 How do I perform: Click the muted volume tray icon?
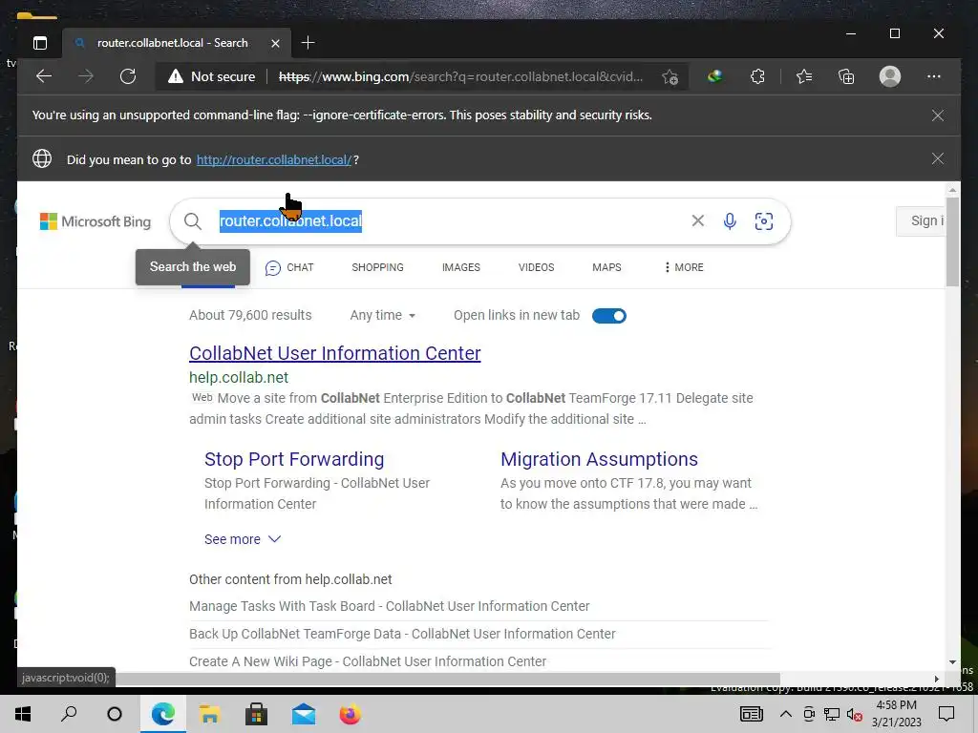[x=855, y=714]
